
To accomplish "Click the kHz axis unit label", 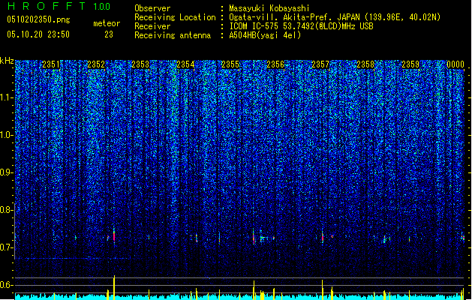I will coord(7,61).
